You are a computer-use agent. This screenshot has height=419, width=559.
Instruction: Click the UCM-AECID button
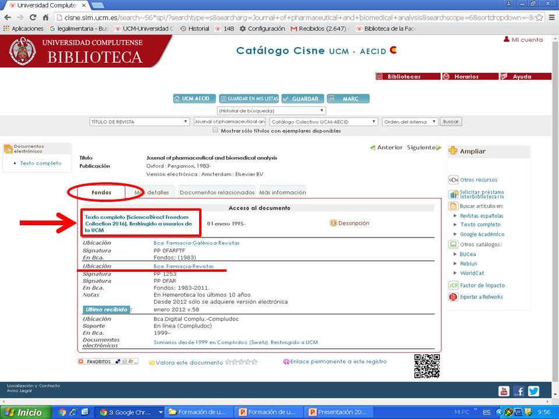coord(194,99)
